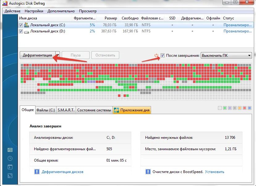Click the Остановить button
The height and width of the screenshot is (186, 256).
point(105,55)
